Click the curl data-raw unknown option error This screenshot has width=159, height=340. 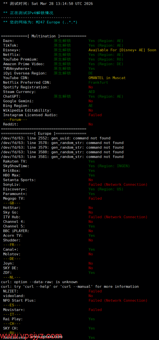point(39,282)
